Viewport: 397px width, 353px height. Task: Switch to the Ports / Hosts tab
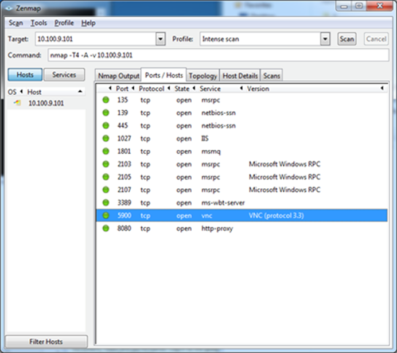[164, 75]
